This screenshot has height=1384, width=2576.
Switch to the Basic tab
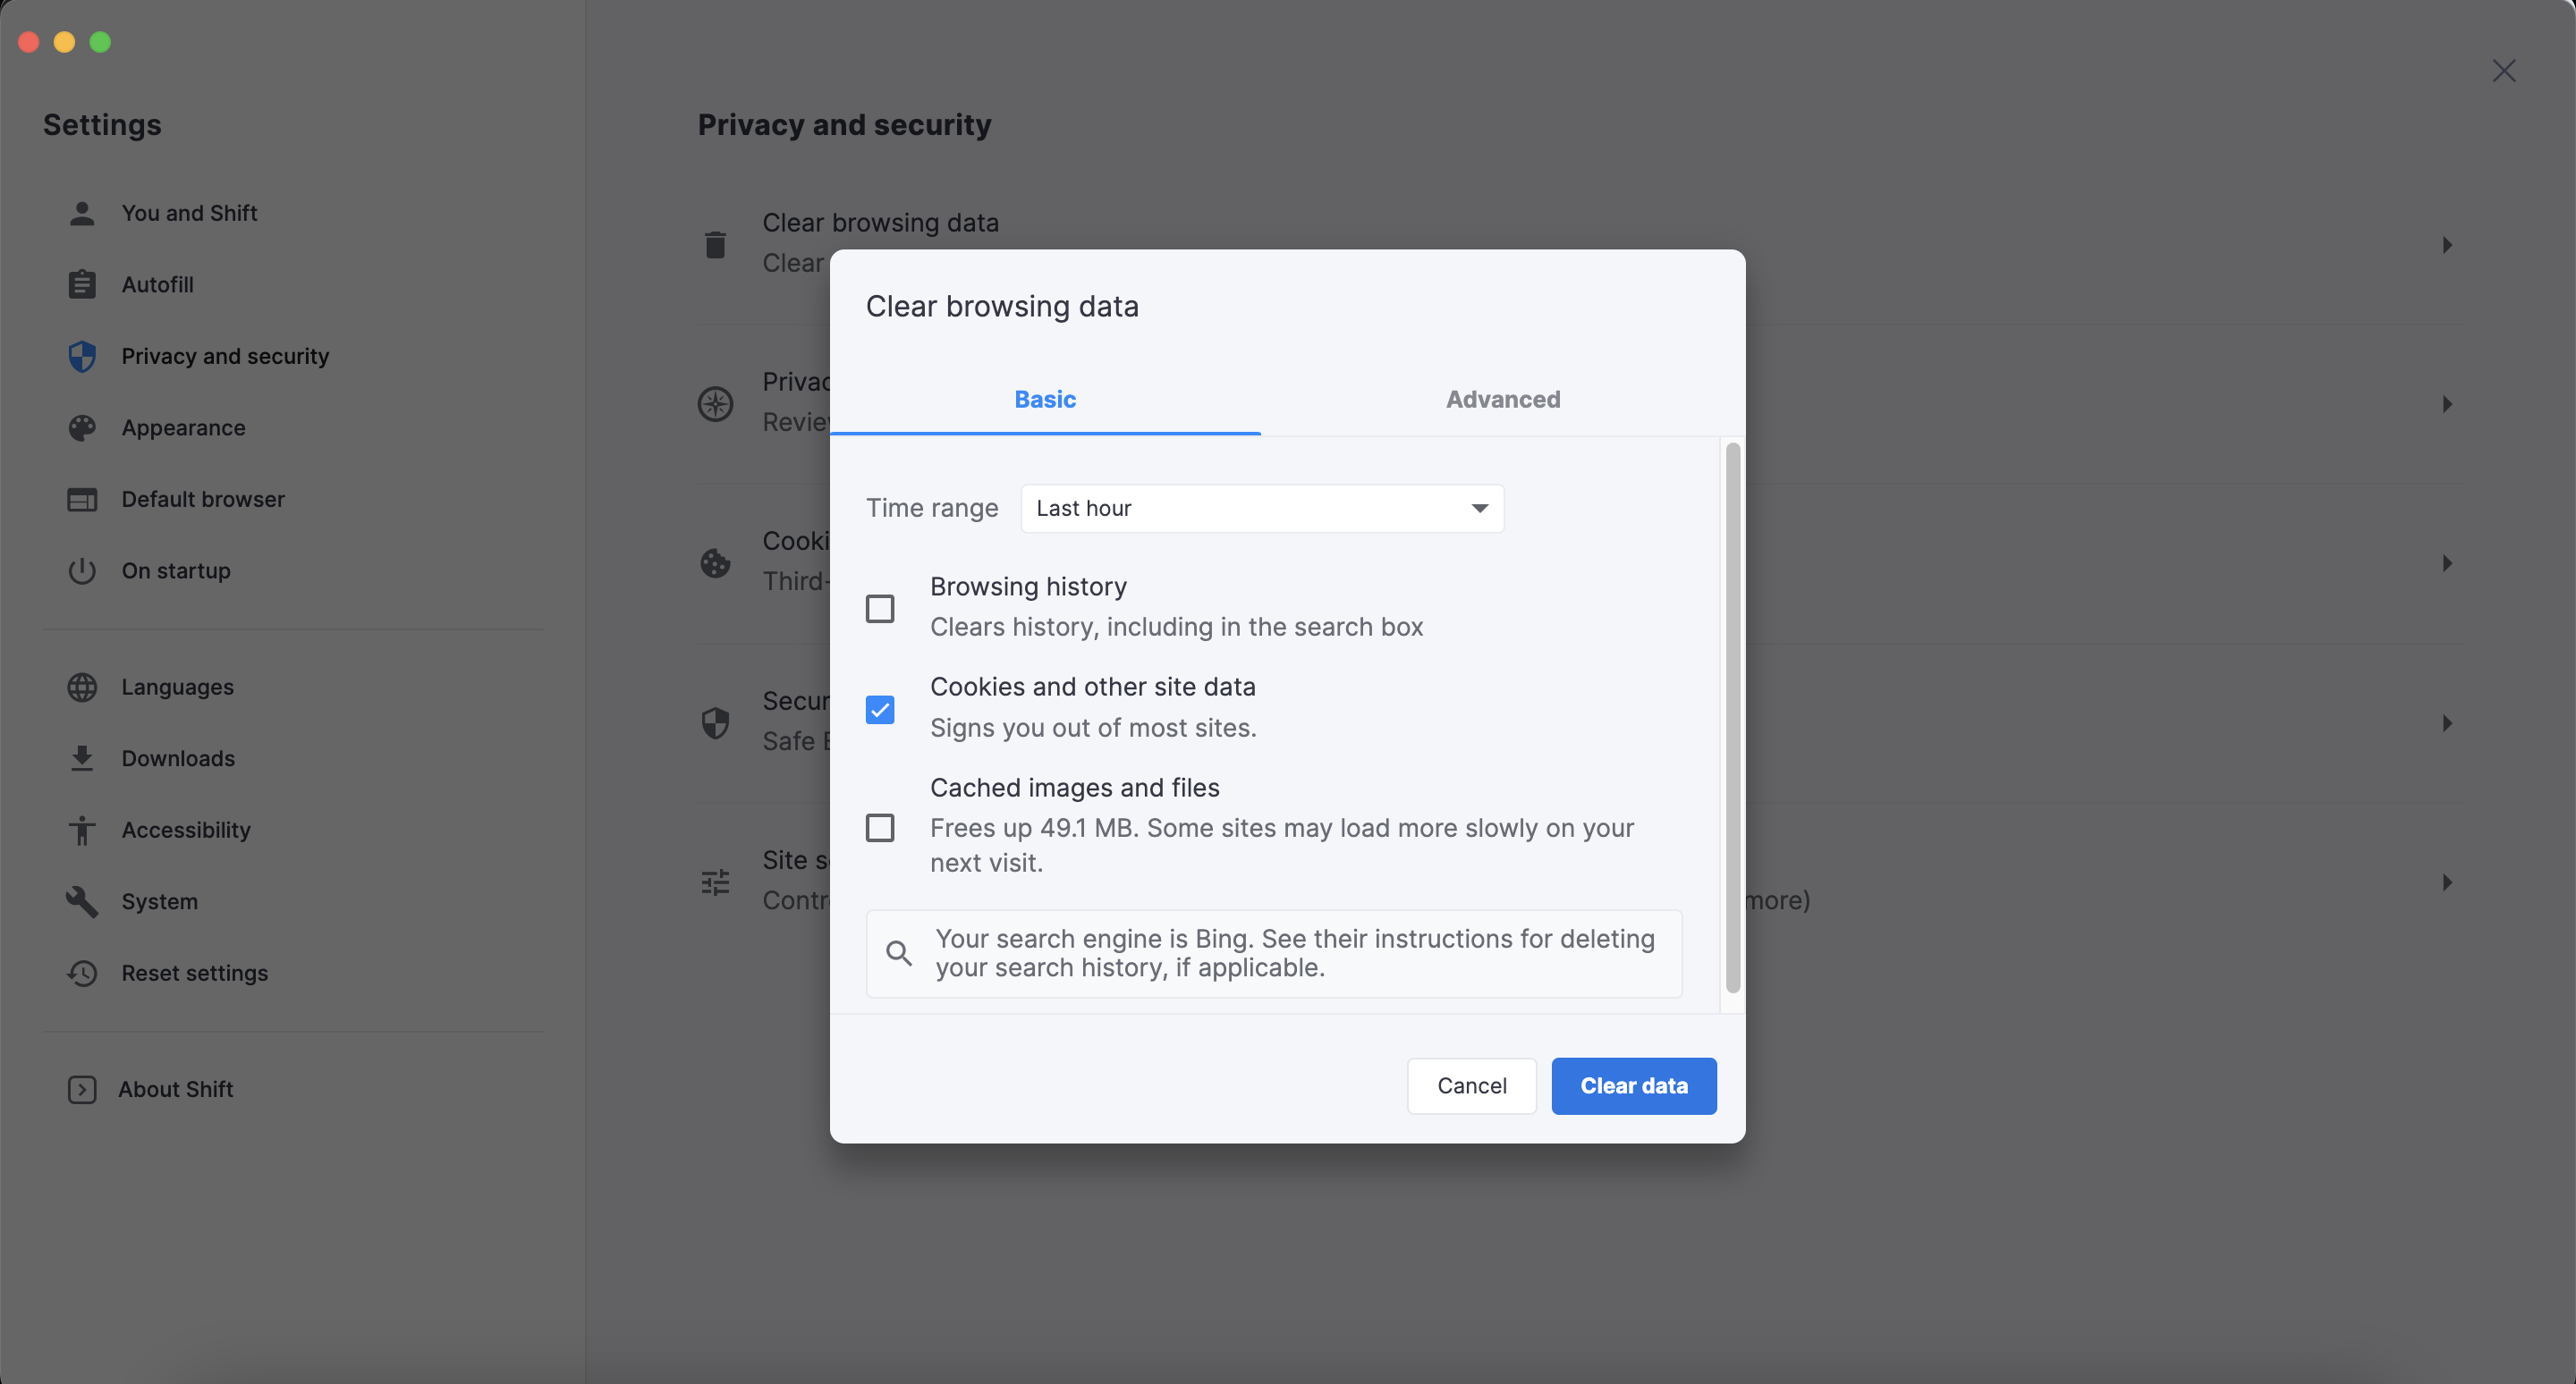tap(1045, 399)
